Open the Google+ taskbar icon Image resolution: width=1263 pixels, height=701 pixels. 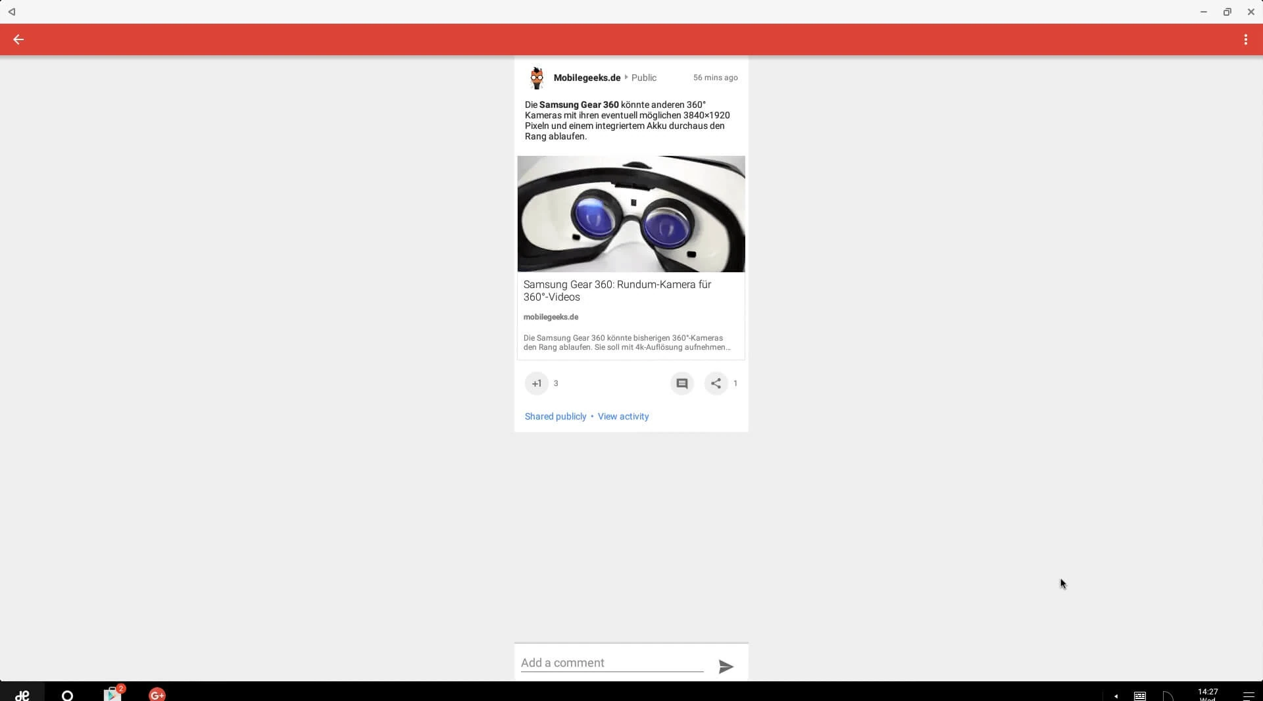click(x=157, y=694)
